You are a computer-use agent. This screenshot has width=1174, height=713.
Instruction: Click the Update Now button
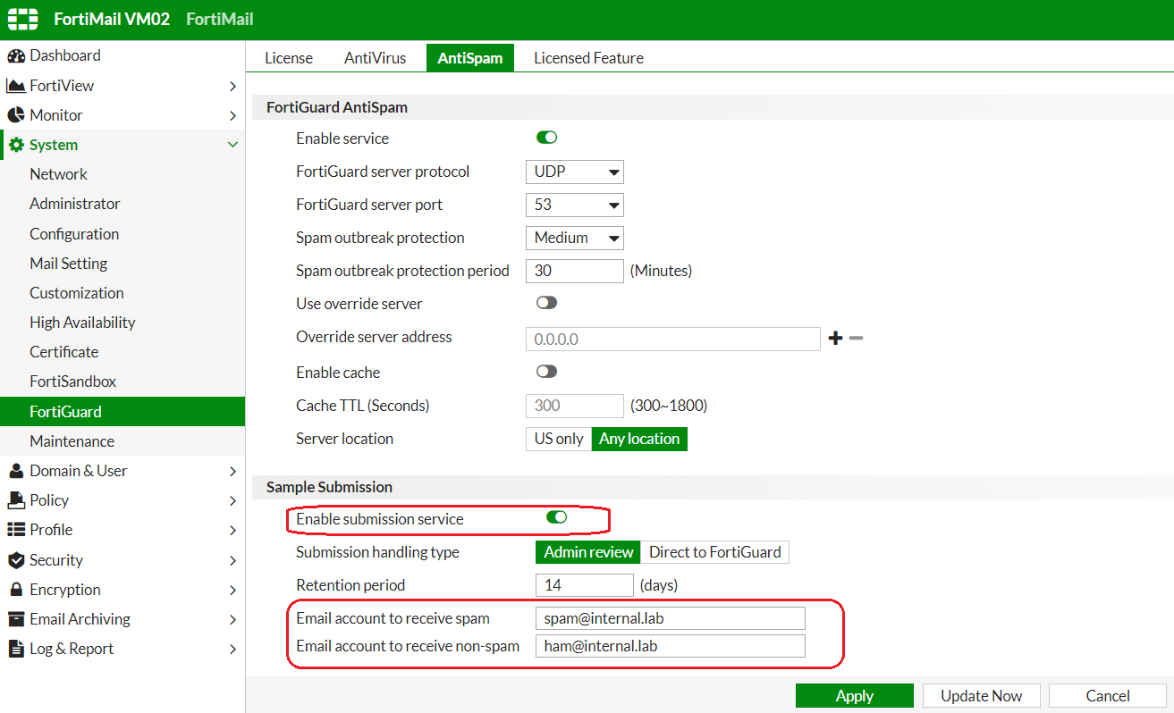click(981, 695)
